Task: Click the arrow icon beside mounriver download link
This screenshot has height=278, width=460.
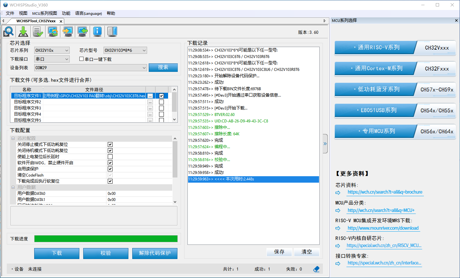Action: [x=338, y=228]
